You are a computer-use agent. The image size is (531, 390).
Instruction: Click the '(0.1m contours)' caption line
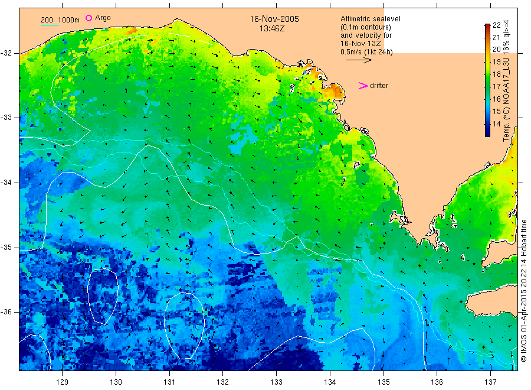click(x=366, y=27)
